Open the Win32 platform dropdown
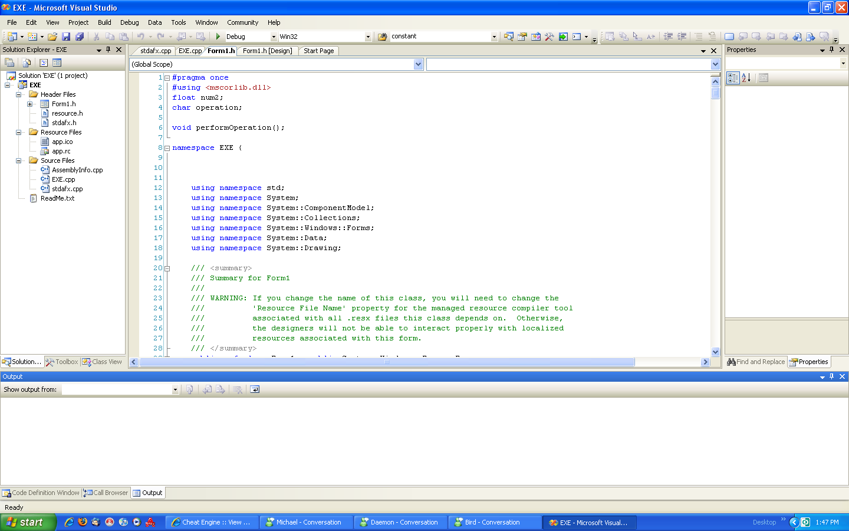The width and height of the screenshot is (849, 531). pyautogui.click(x=368, y=36)
